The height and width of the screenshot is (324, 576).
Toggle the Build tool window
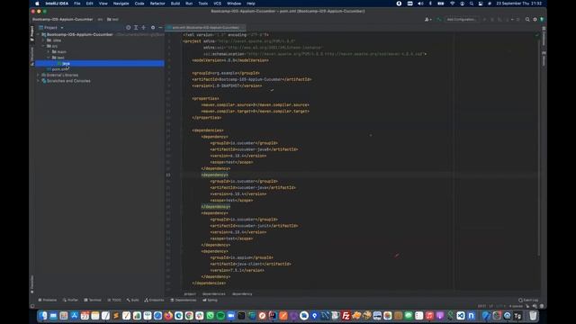(132, 300)
